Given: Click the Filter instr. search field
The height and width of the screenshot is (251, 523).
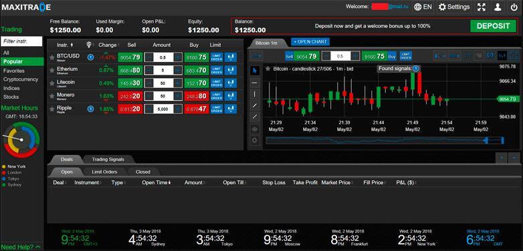Looking at the screenshot, I should click(21, 41).
